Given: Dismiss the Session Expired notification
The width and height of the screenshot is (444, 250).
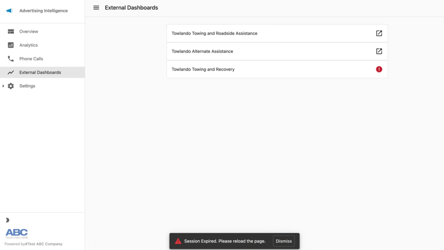Looking at the screenshot, I should [x=284, y=241].
